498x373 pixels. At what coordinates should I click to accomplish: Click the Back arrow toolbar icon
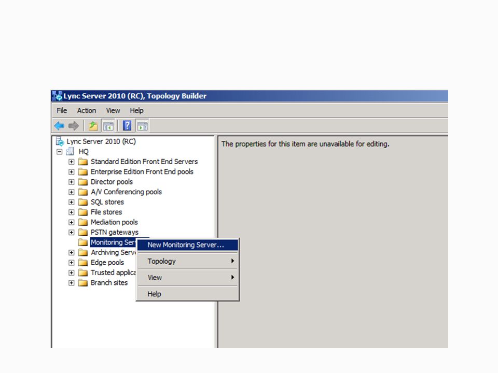pos(59,126)
